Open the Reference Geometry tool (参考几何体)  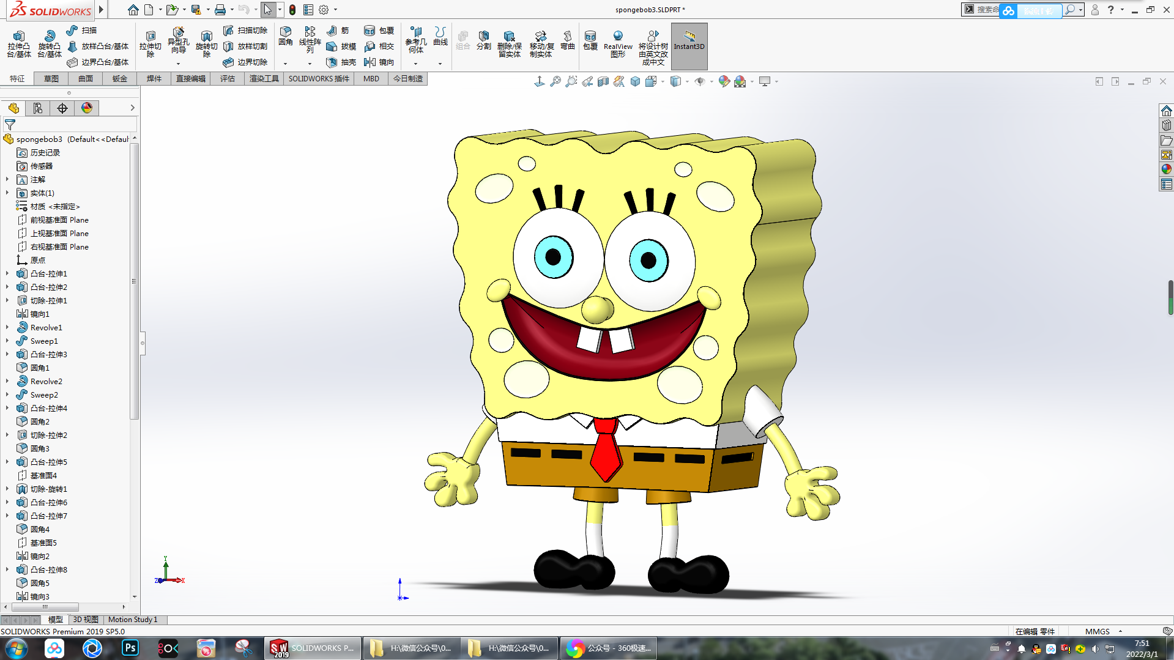coord(416,40)
